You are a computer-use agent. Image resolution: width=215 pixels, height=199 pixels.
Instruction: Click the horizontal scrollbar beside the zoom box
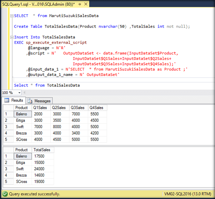(x=118, y=93)
